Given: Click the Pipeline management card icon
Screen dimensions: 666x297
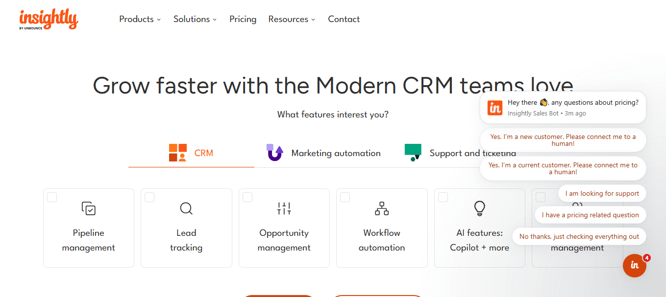Looking at the screenshot, I should click(89, 208).
